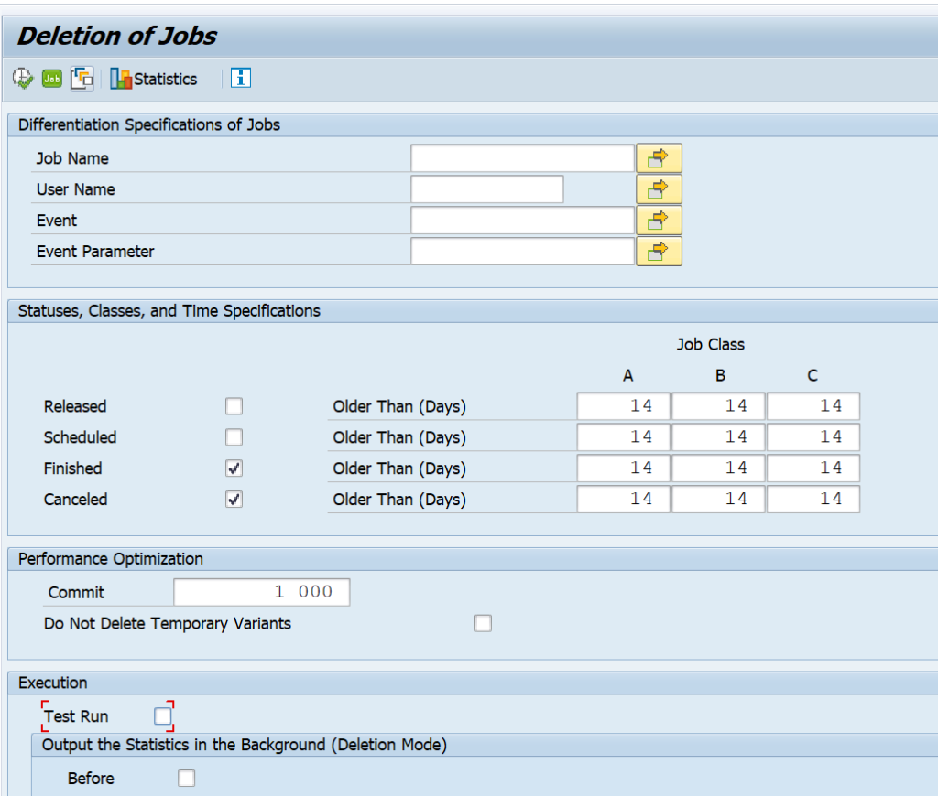Open multiple selection for User Name
Image resolution: width=938 pixels, height=796 pixels.
click(x=659, y=189)
